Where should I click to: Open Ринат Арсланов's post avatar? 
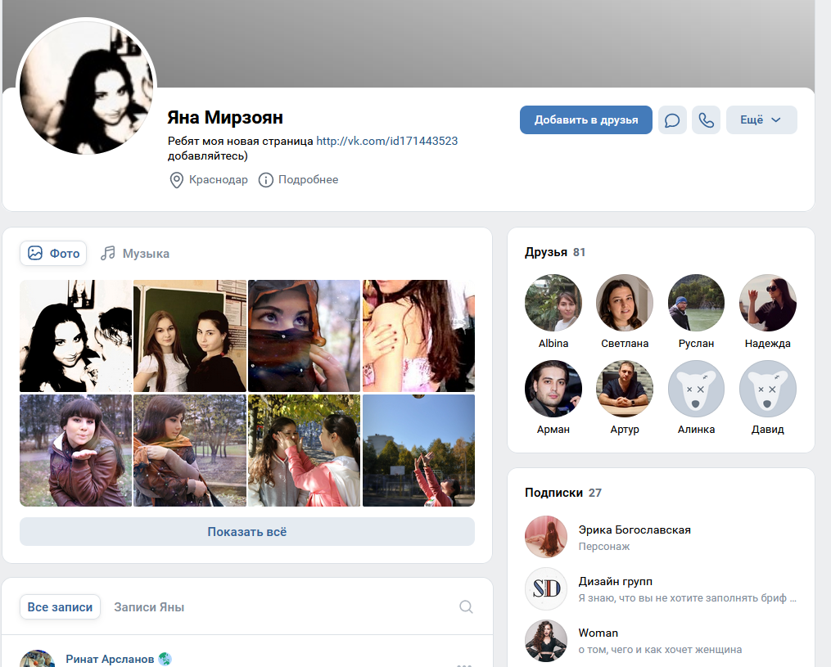click(37, 659)
